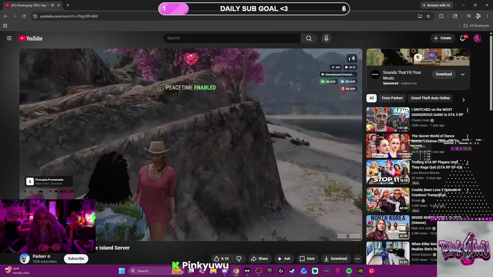Open the apps grid in bookmarks bar

click(5, 26)
